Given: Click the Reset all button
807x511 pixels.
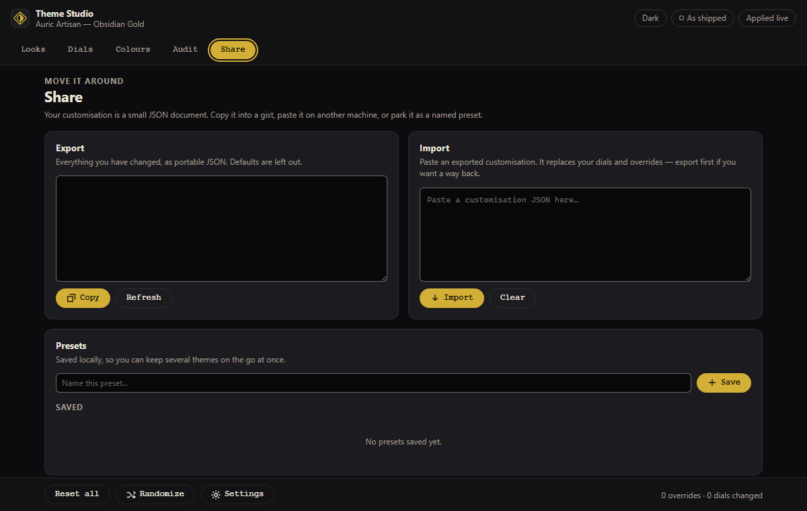Looking at the screenshot, I should point(77,494).
